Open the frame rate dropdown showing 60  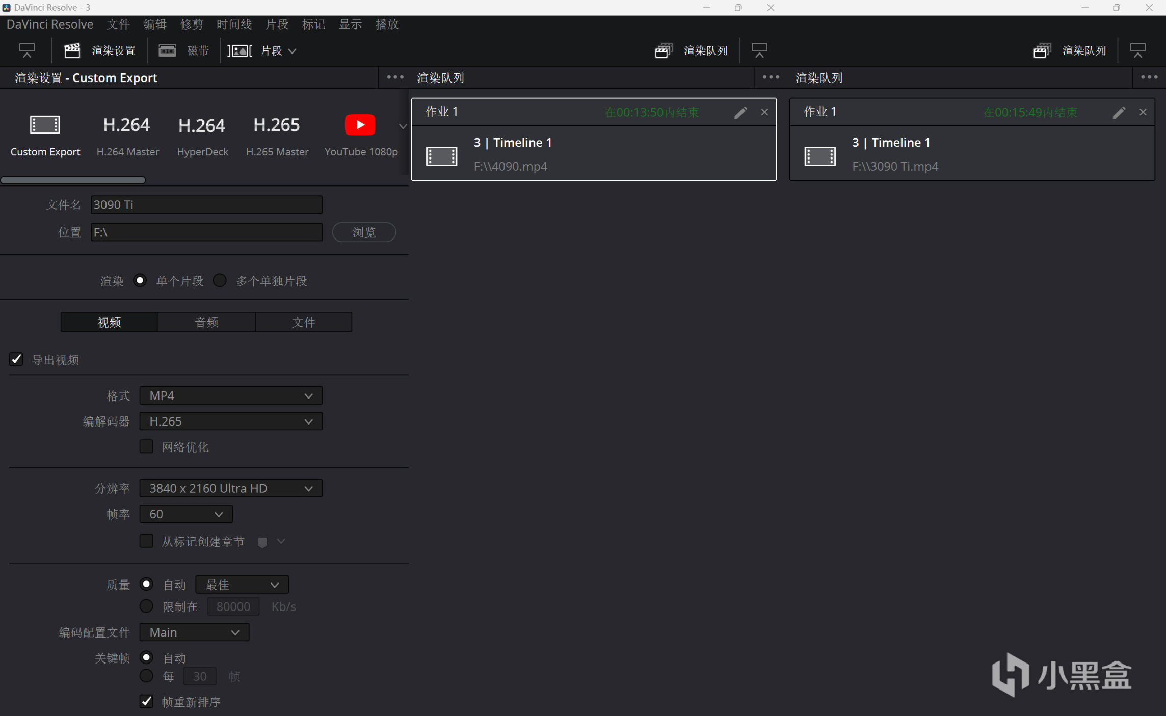pos(186,514)
